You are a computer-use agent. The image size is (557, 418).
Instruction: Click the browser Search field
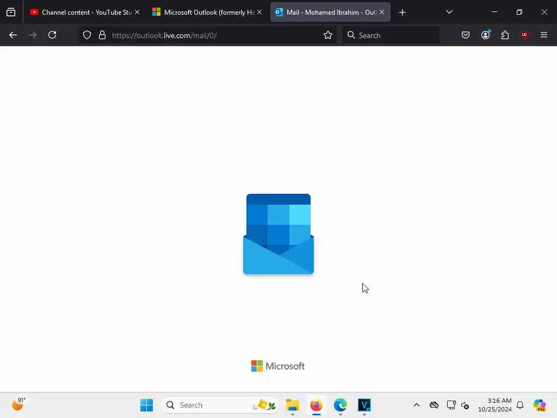tap(391, 35)
